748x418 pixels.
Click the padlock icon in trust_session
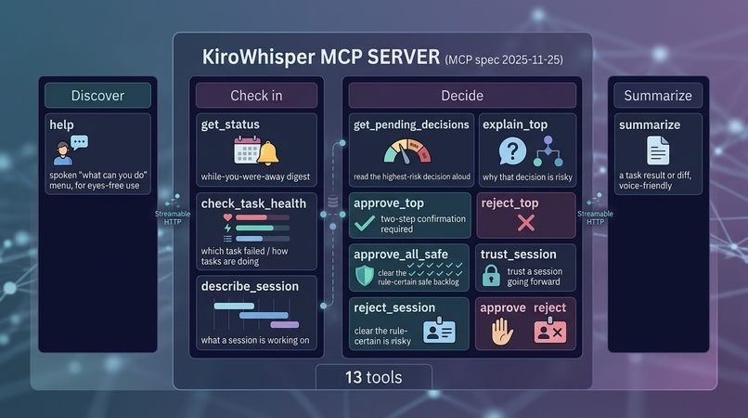[491, 276]
